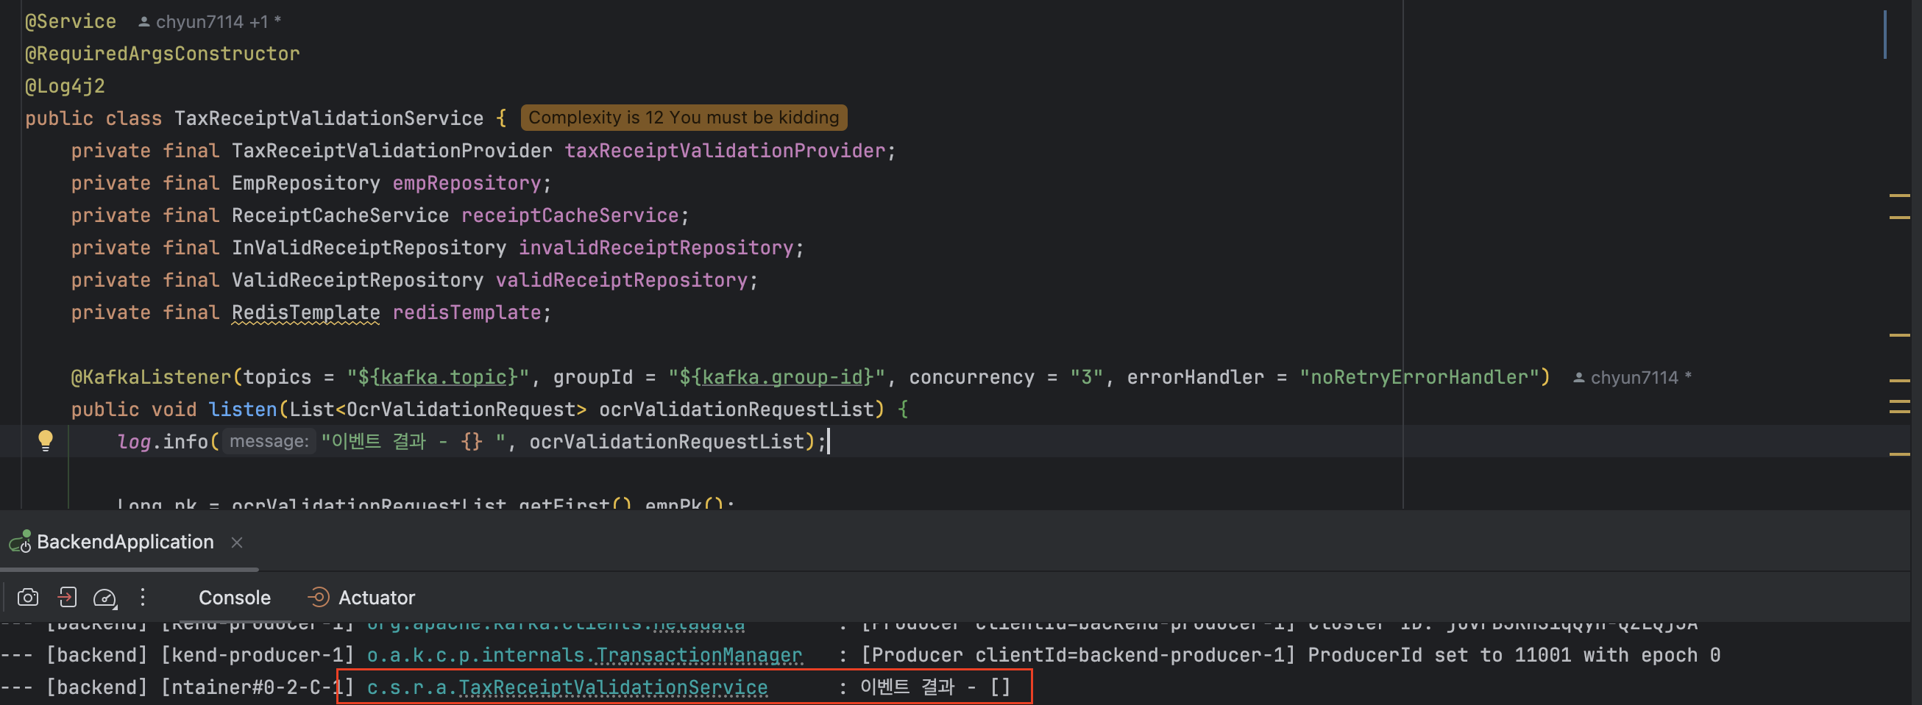Open o.a.k.c.p.internals.TransactionManager log link
The width and height of the screenshot is (1922, 705).
coord(584,655)
